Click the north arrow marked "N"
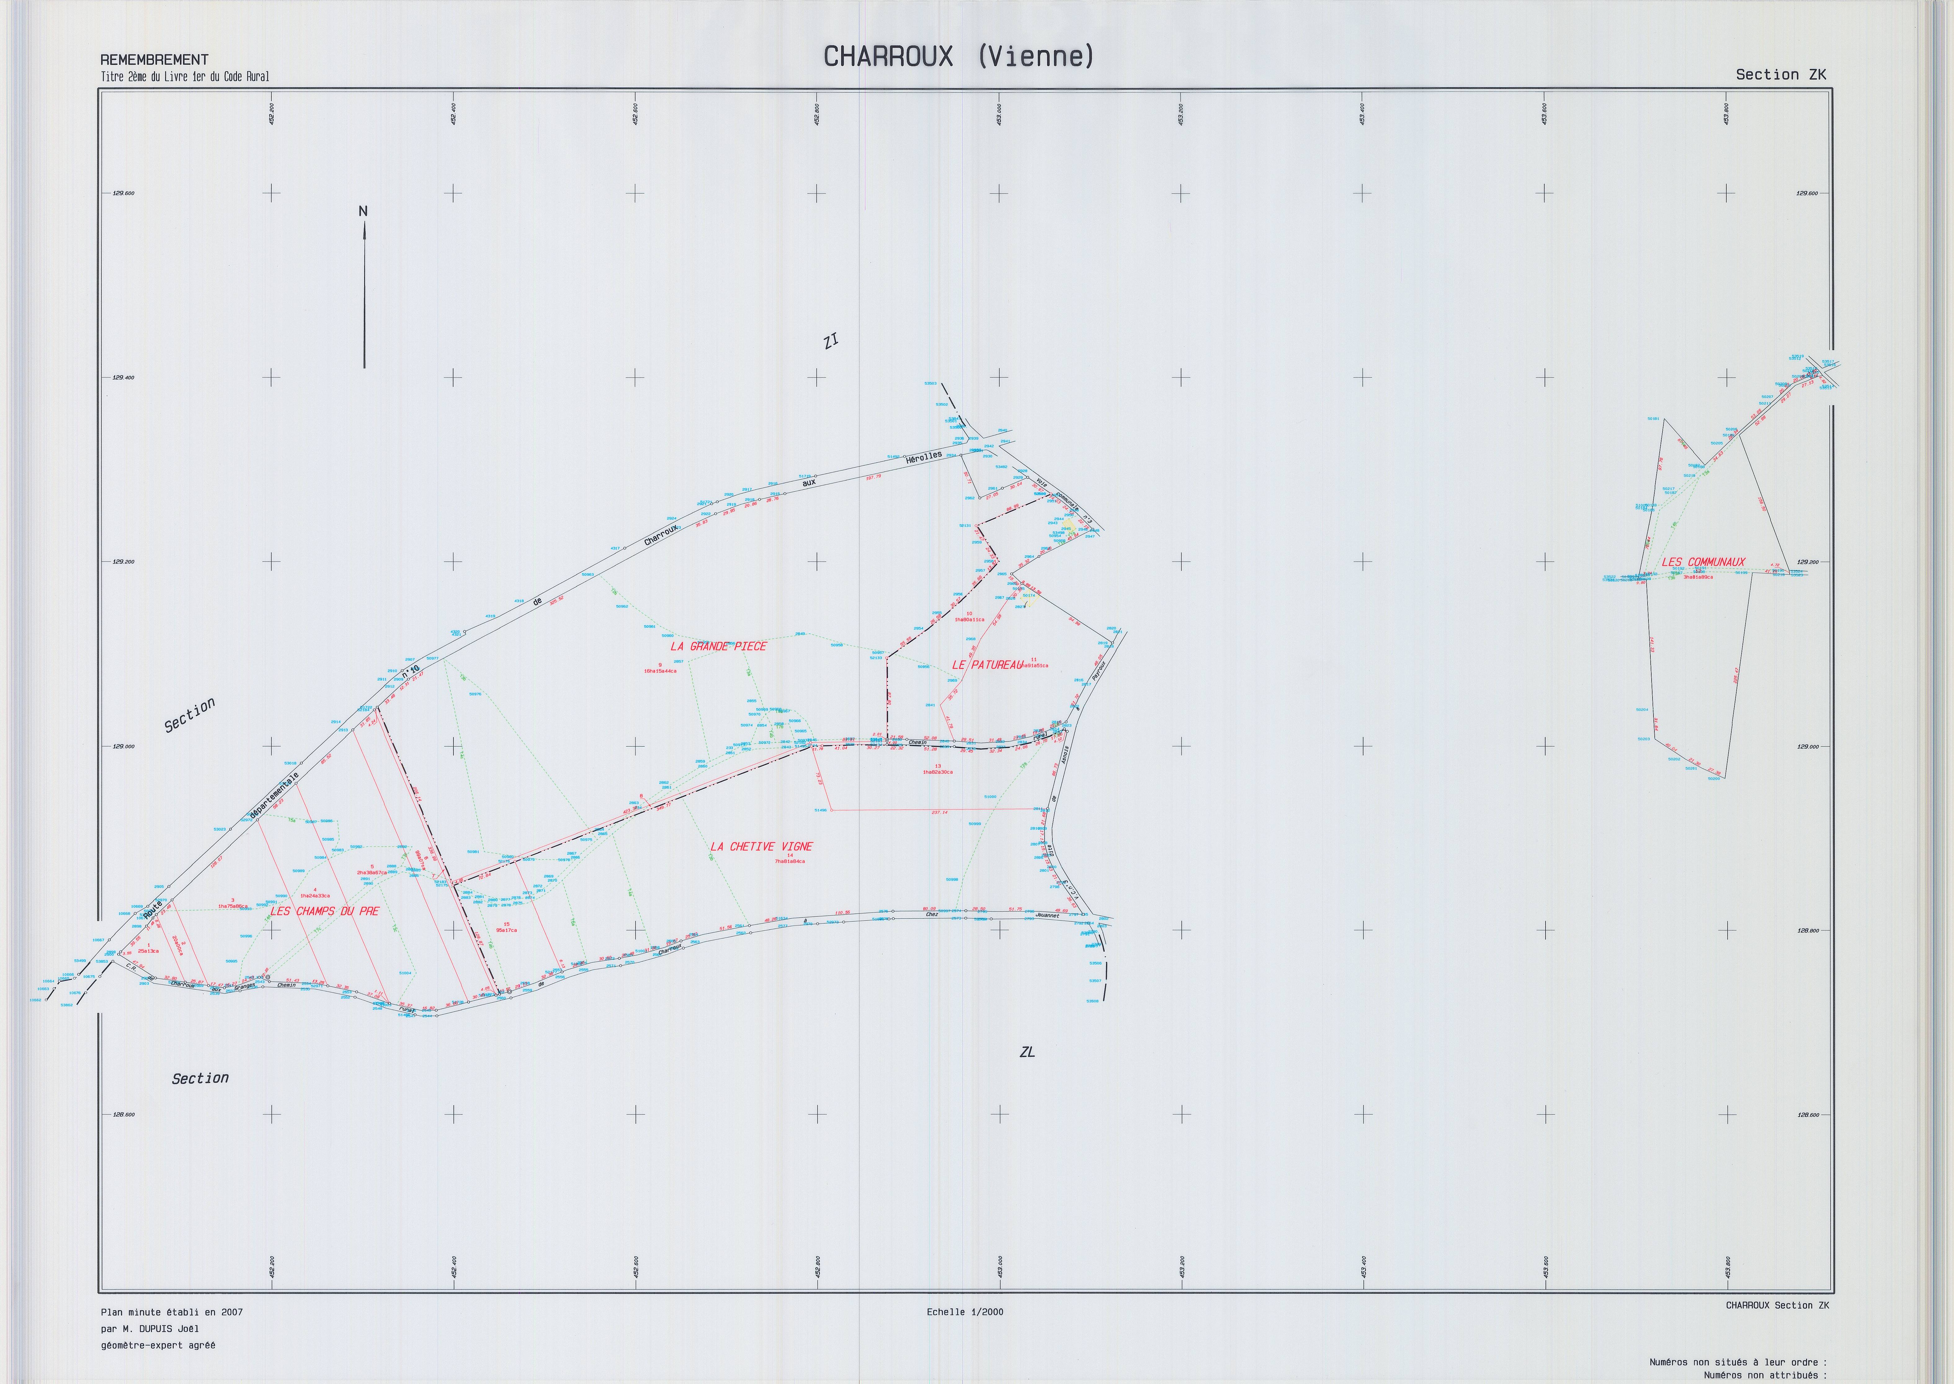Viewport: 1954px width, 1384px height. 364,286
